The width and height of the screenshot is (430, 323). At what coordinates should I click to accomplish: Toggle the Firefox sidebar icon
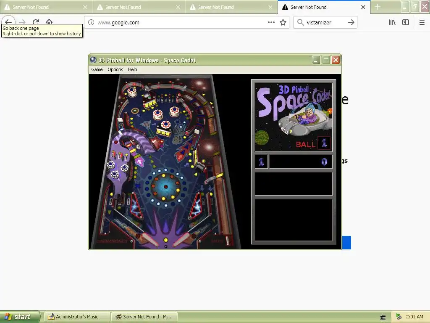(x=406, y=23)
